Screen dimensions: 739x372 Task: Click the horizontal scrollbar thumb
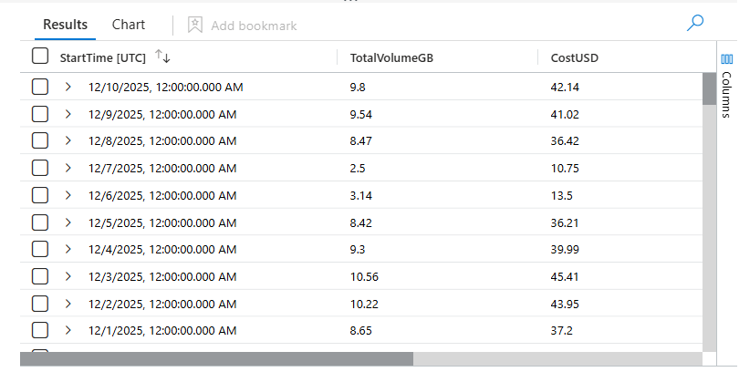pyautogui.click(x=216, y=359)
